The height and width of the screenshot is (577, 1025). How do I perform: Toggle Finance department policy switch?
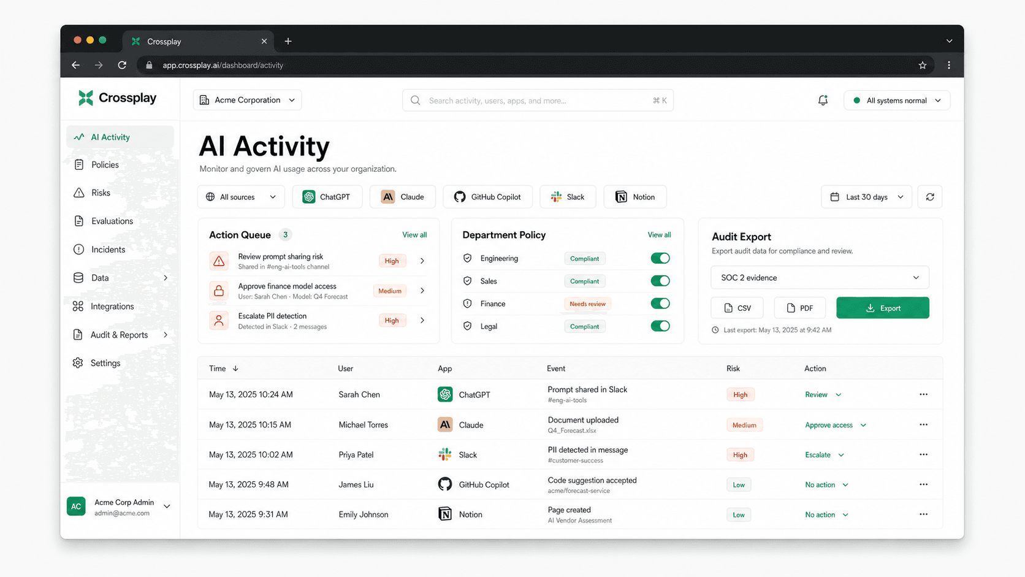click(x=660, y=304)
